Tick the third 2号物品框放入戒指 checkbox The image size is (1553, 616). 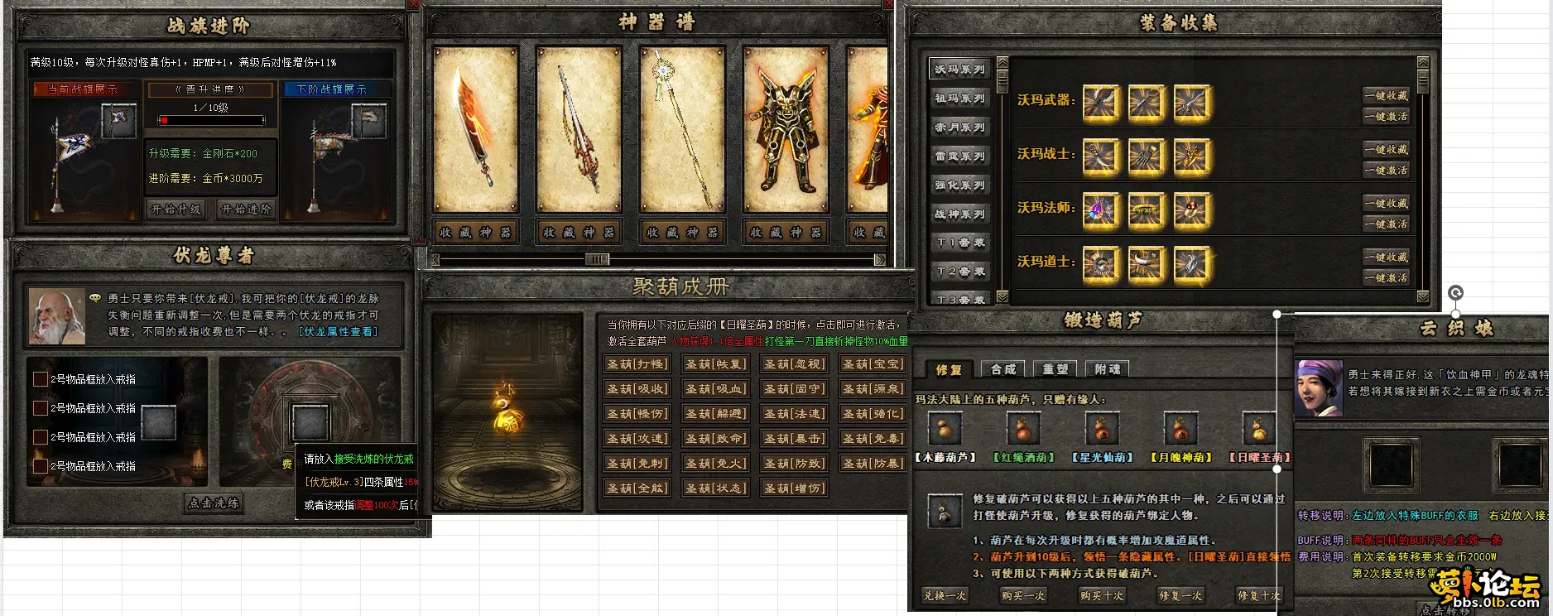40,437
